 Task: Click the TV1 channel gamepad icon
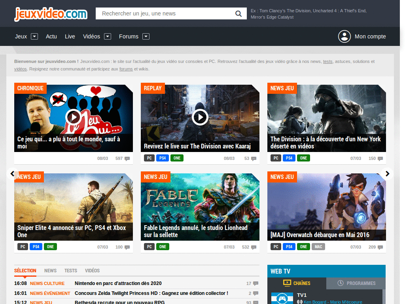tap(282, 298)
